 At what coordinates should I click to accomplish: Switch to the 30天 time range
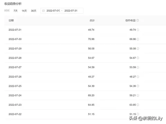pyautogui.click(x=34, y=11)
